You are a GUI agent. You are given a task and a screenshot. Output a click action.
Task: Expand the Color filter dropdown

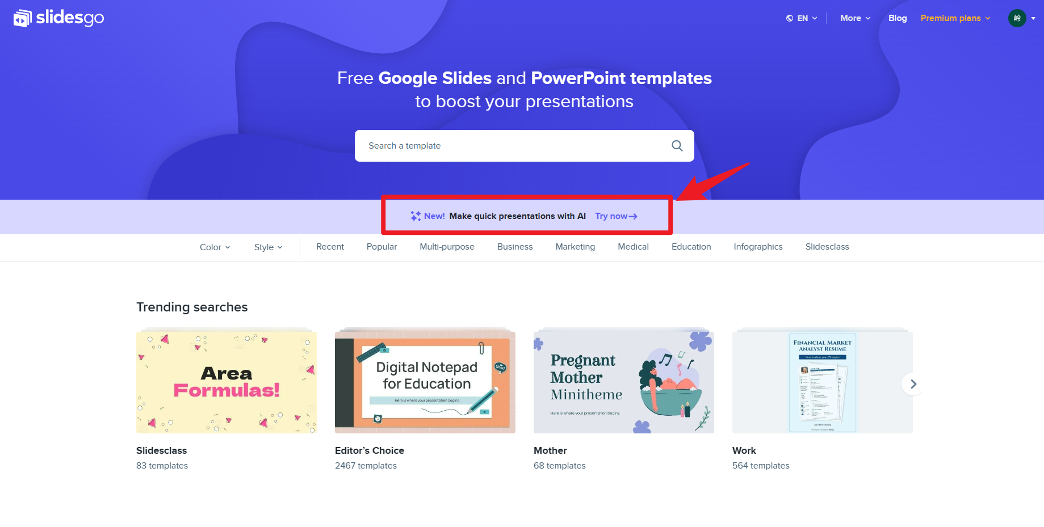point(215,247)
